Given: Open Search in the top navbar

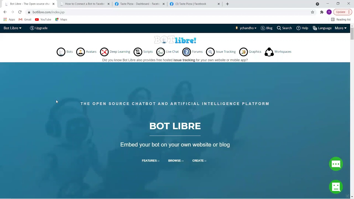Looking at the screenshot, I should 284,28.
